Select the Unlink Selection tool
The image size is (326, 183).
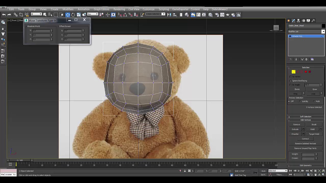21,15
